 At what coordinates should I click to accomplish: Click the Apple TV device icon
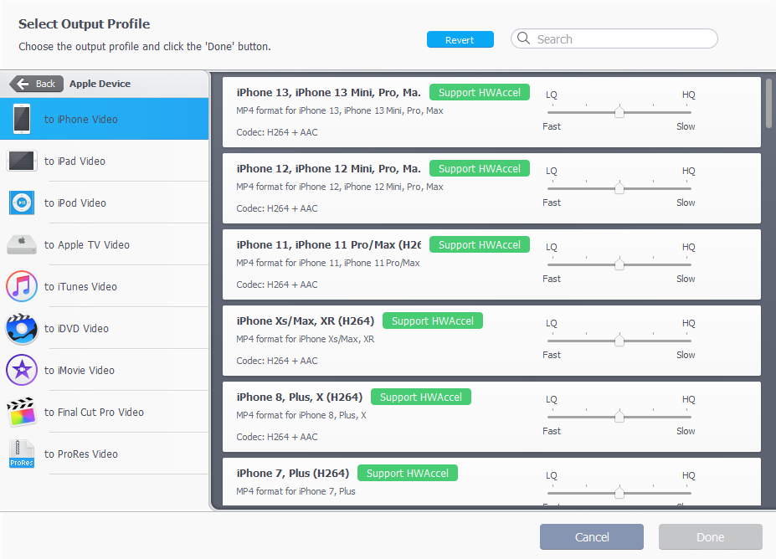coord(22,244)
